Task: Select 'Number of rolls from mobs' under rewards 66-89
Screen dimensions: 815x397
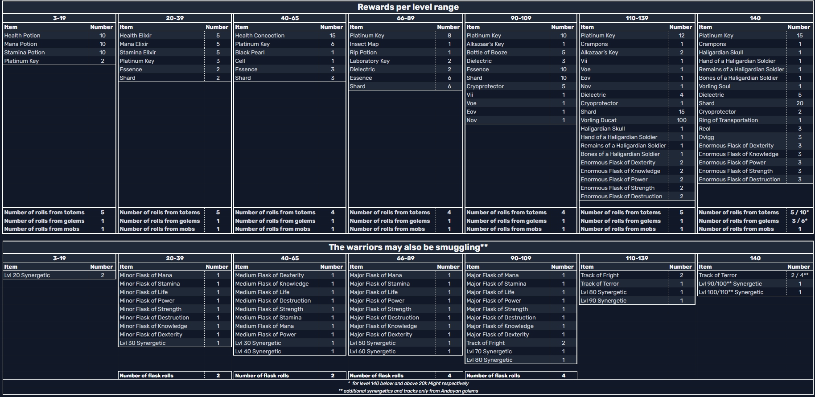Action: click(x=392, y=229)
